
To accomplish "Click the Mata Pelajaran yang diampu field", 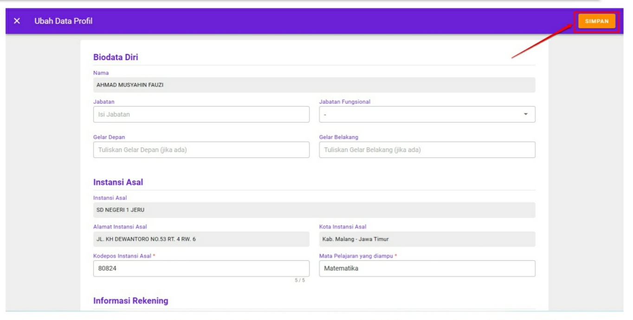I will 427,268.
